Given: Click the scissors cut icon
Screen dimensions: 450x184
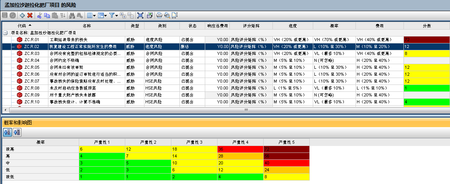Looking at the screenshot, I should coord(39,15).
